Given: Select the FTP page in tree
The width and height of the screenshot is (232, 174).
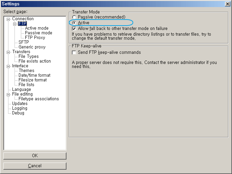Looking at the screenshot, I should tap(23, 24).
